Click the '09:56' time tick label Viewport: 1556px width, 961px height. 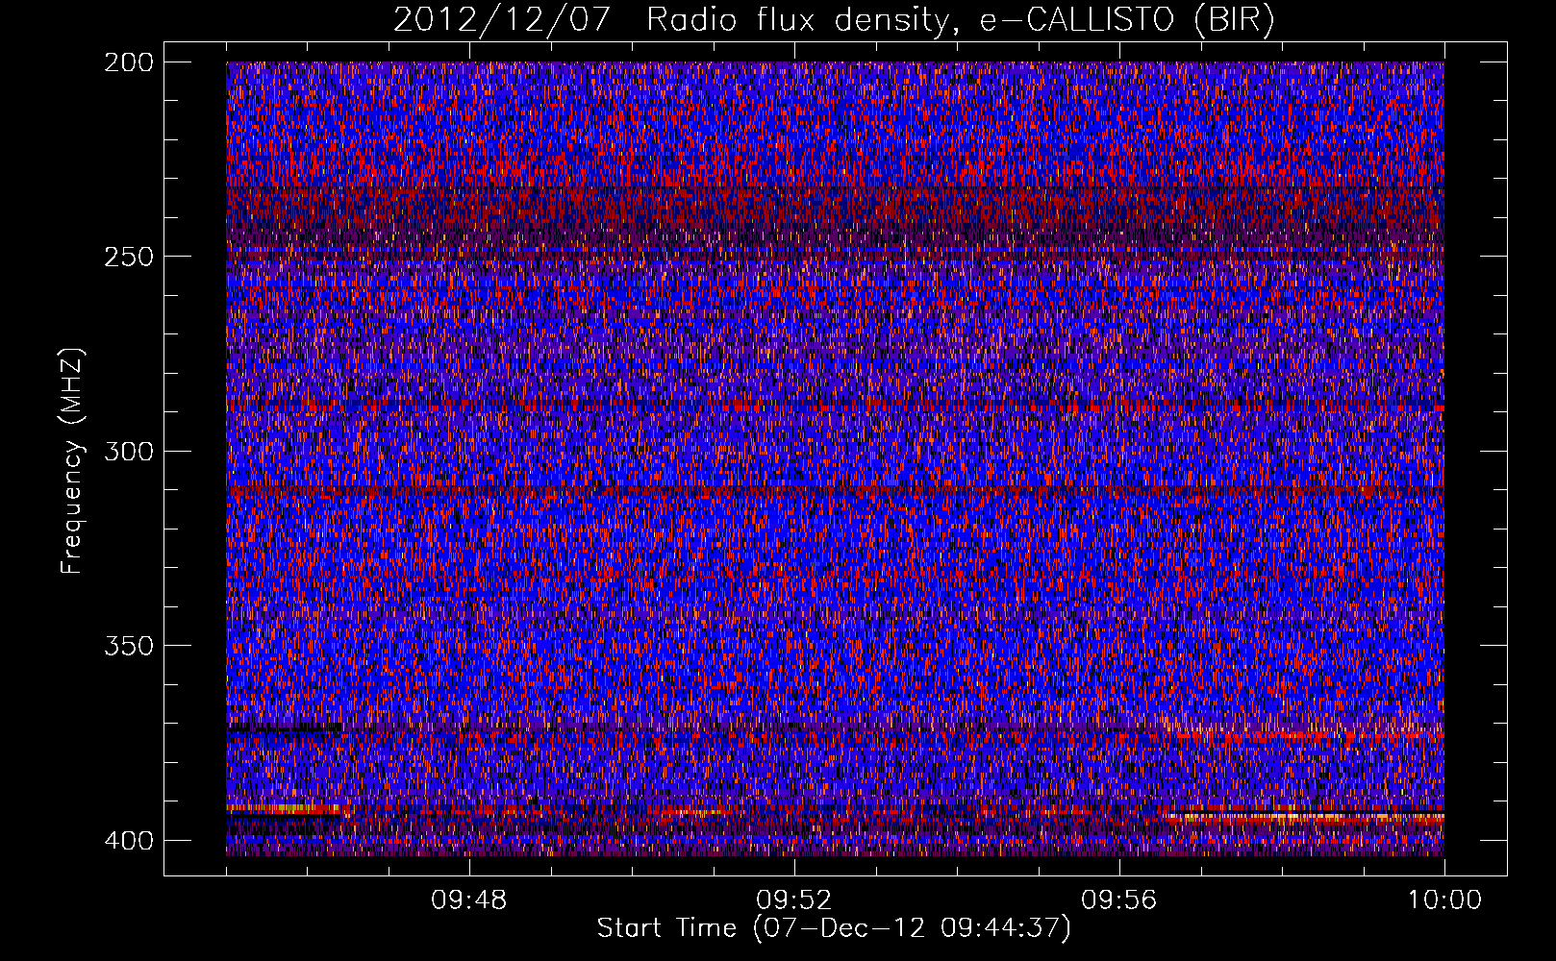click(x=1119, y=900)
